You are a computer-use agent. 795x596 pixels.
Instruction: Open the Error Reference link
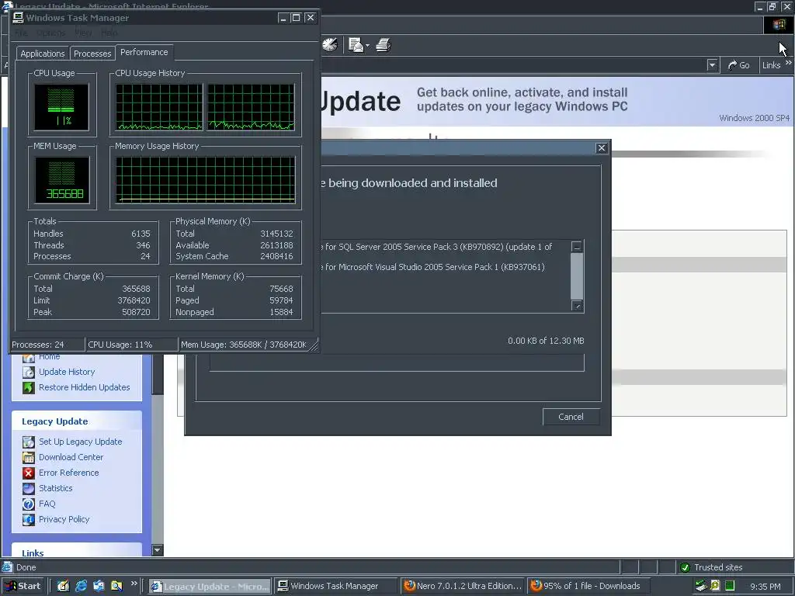[x=69, y=473]
